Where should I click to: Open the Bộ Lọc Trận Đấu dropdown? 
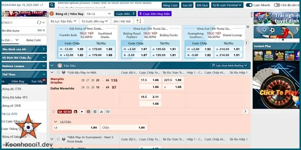coord(64,21)
